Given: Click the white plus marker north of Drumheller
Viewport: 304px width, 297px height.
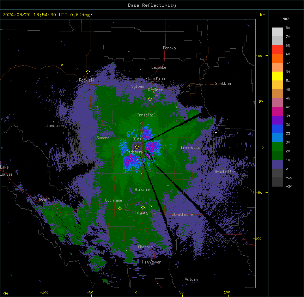Looking at the screenshot, I should tap(216, 132).
